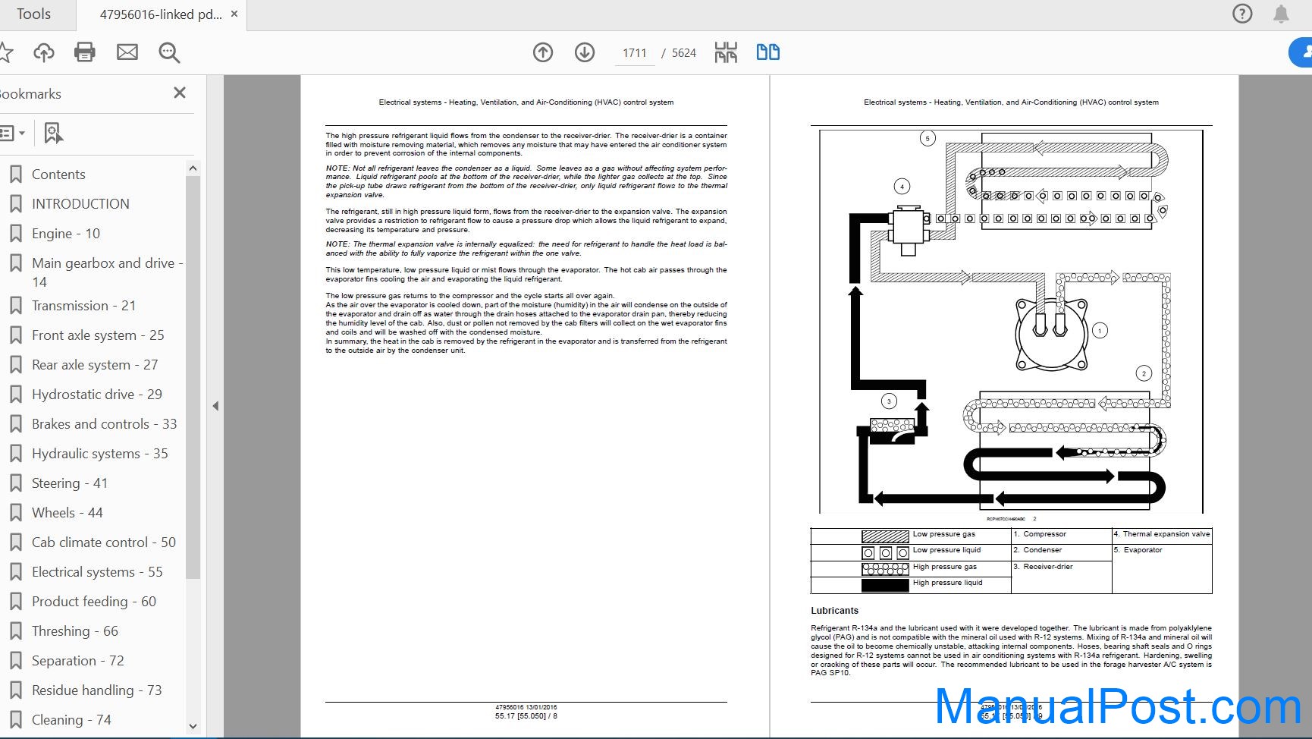The height and width of the screenshot is (739, 1312).
Task: Click bookmark icon beside Contents
Action: coord(16,175)
